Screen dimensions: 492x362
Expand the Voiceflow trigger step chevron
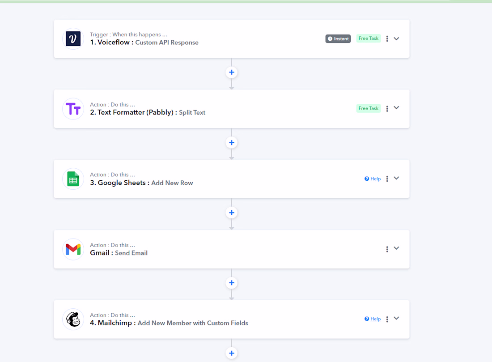(396, 38)
